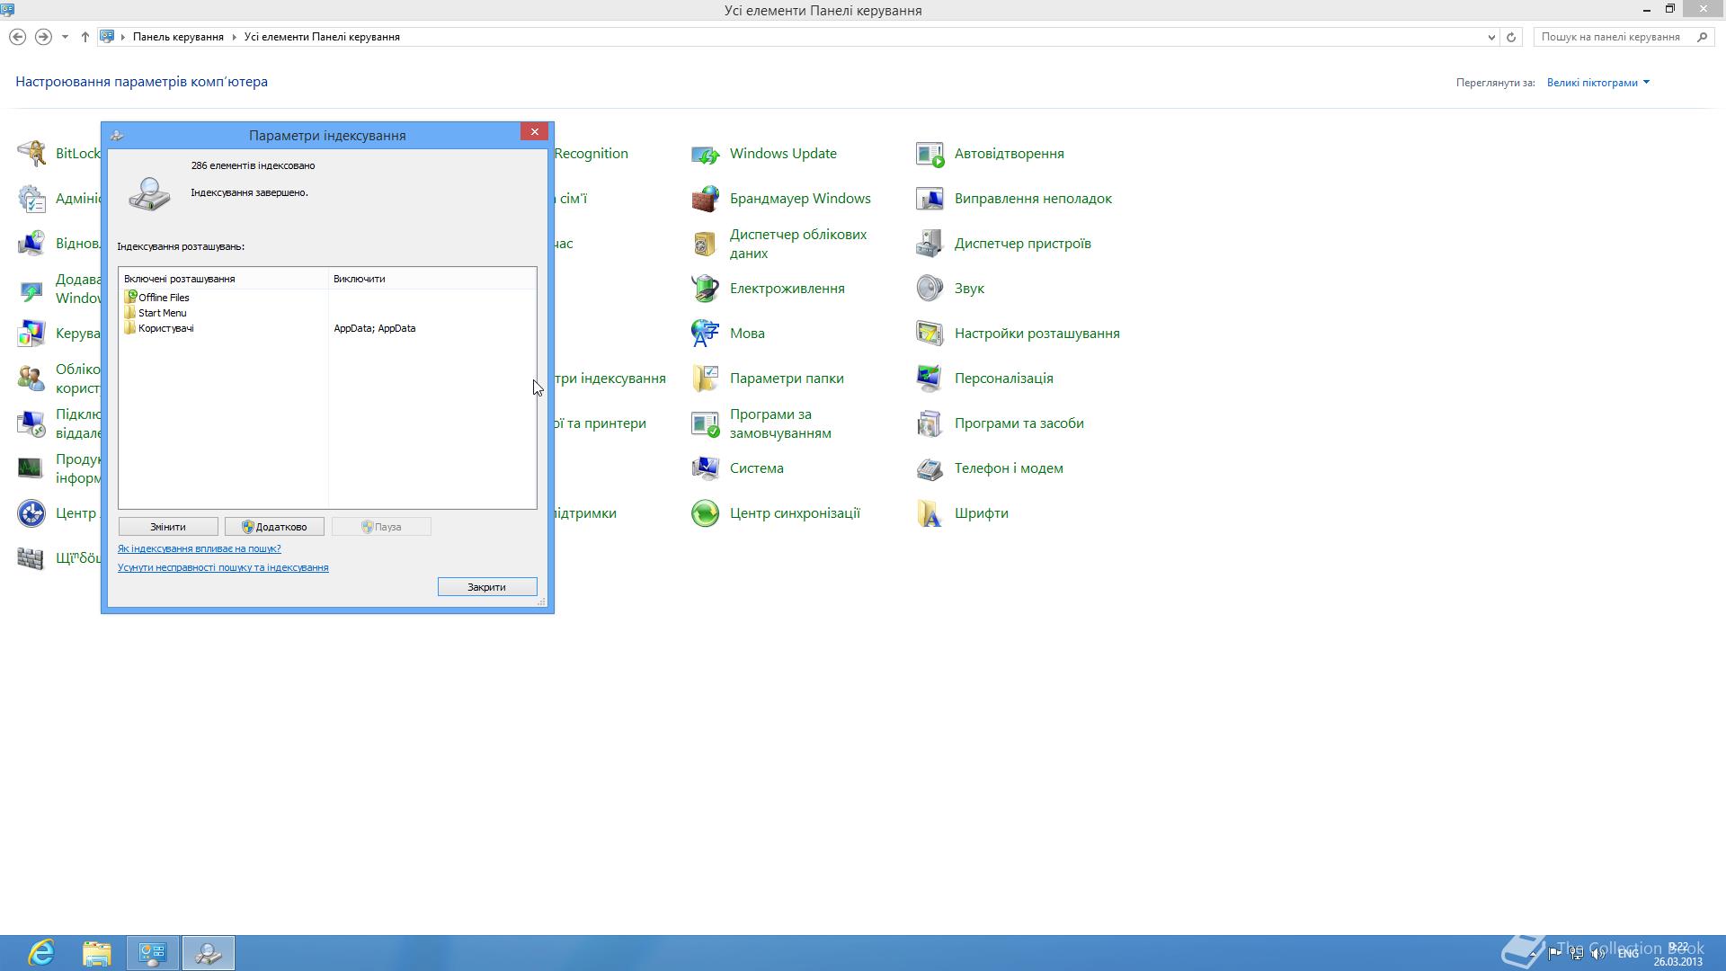Open the Мова language icon
This screenshot has width=1726, height=971.
[706, 334]
